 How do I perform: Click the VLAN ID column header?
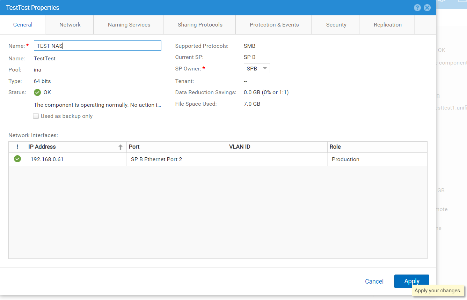240,147
